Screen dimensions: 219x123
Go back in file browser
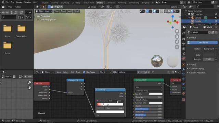[x=3, y=13]
